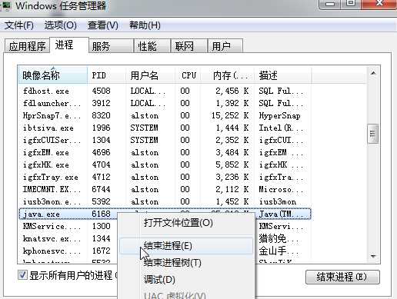
Task: Open the 文件(F) menu
Action: coord(19,25)
